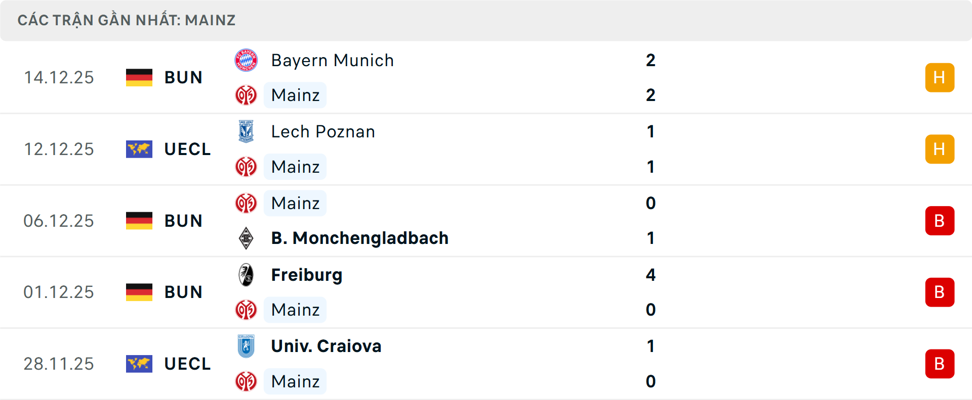Click the loss badge for Univ. Craiova match
Viewport: 972px width, 400px height.
point(940,364)
